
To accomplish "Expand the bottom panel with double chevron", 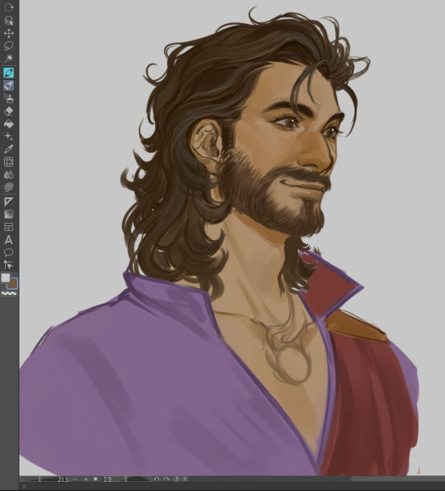I will pos(24,487).
